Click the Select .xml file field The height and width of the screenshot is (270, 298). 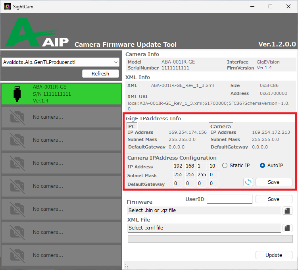(x=204, y=228)
